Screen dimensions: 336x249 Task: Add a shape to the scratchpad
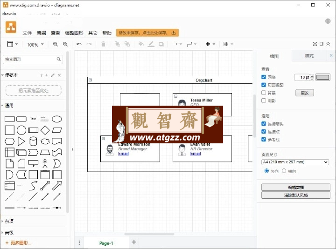click(46, 75)
